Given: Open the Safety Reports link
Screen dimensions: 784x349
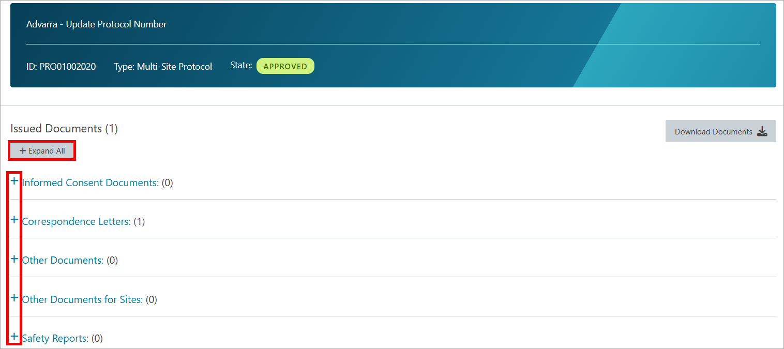Looking at the screenshot, I should [x=55, y=338].
